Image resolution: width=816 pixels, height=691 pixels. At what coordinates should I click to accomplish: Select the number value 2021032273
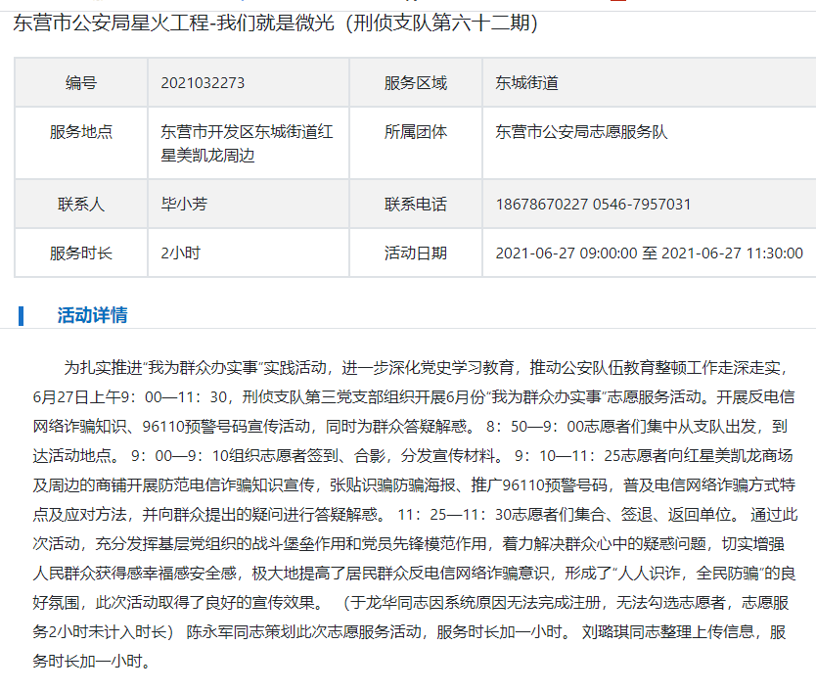(203, 83)
